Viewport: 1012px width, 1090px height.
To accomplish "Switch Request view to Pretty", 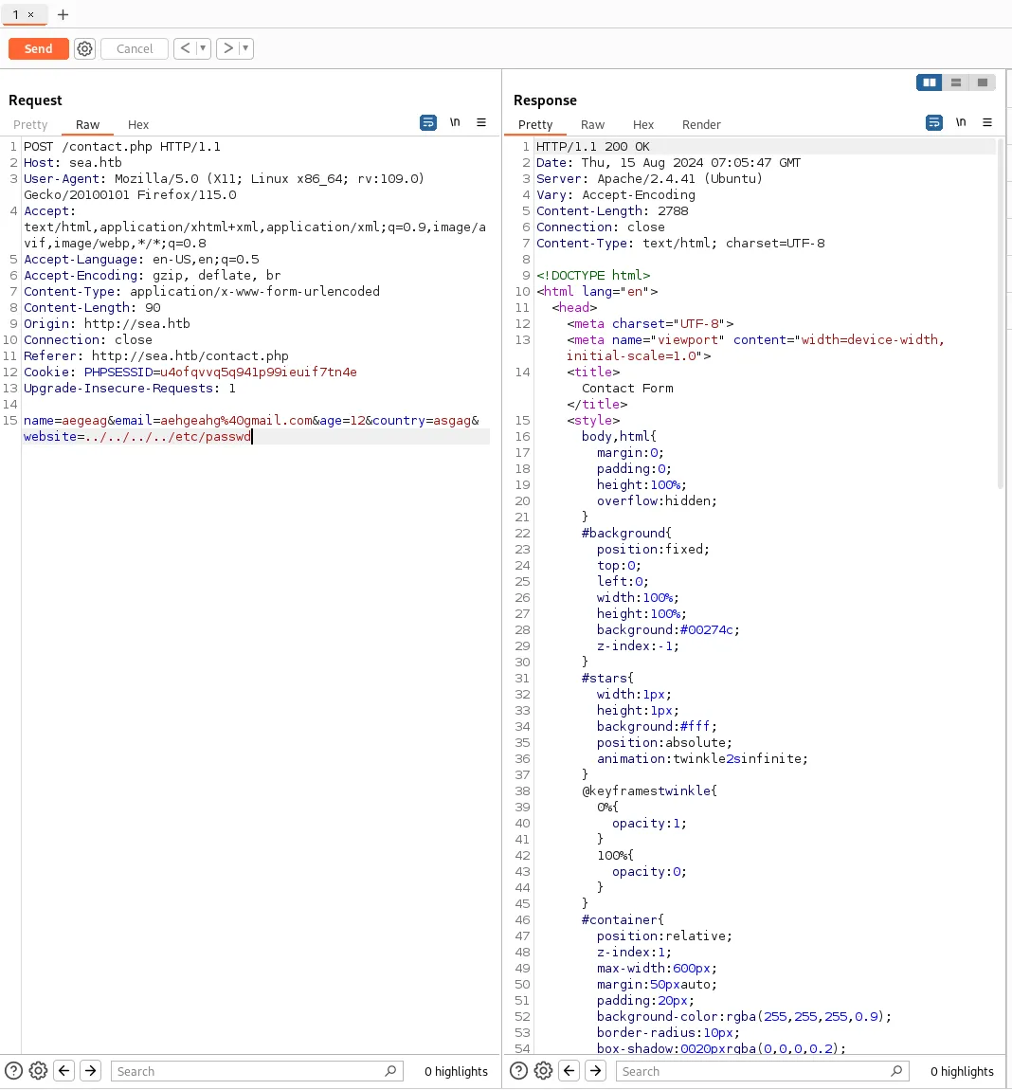I will [x=30, y=124].
